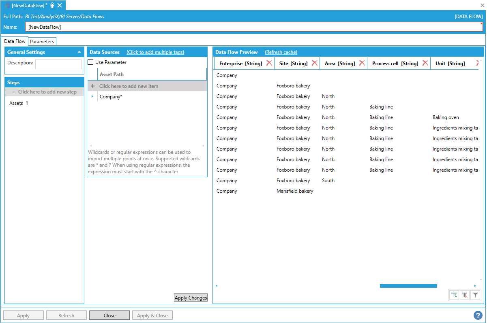Open help with the question mark icon
487x323 pixels.
click(x=478, y=315)
